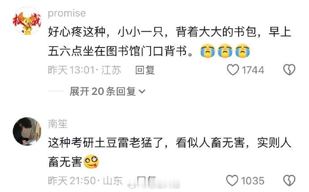309x192 pixels.
Task: Like 南笙's comment with heart icon
Action: coord(232,180)
